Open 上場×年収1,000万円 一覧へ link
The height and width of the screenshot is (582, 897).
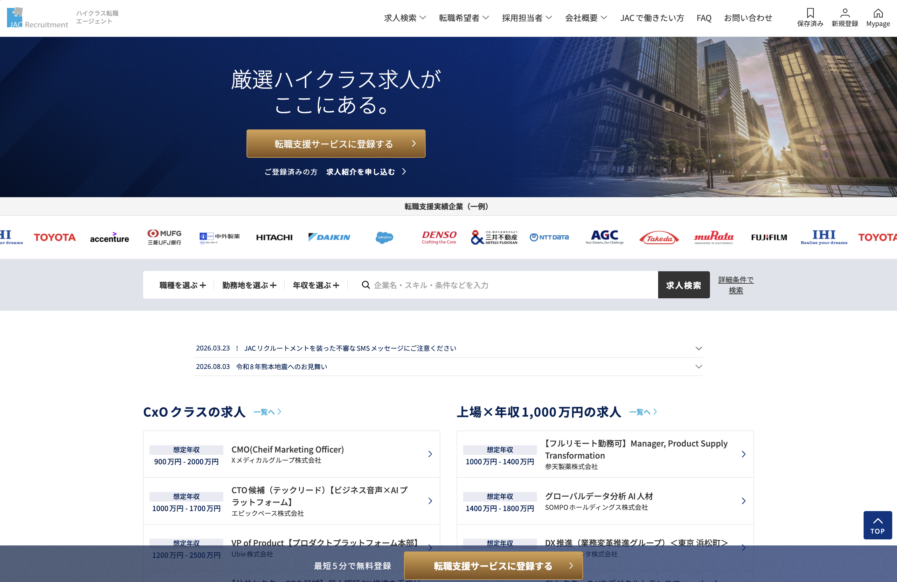click(x=643, y=412)
